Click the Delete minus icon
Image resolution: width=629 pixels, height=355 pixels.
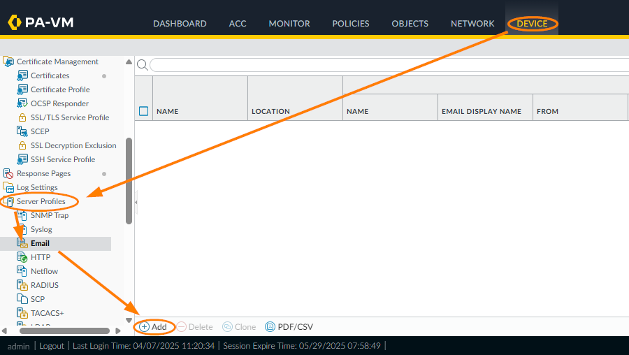pyautogui.click(x=181, y=327)
